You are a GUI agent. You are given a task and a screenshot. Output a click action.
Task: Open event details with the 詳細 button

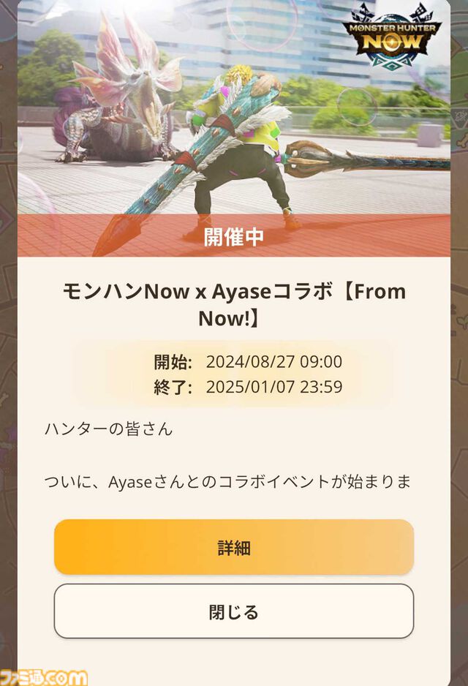pyautogui.click(x=234, y=547)
